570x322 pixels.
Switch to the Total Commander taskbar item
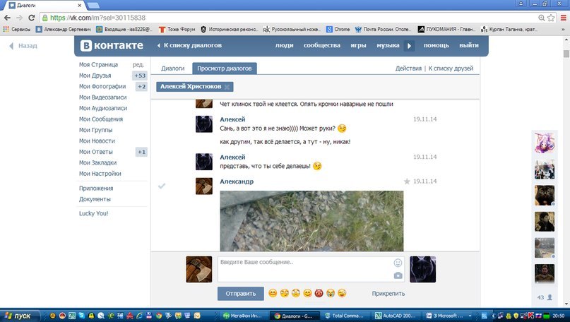(x=344, y=316)
